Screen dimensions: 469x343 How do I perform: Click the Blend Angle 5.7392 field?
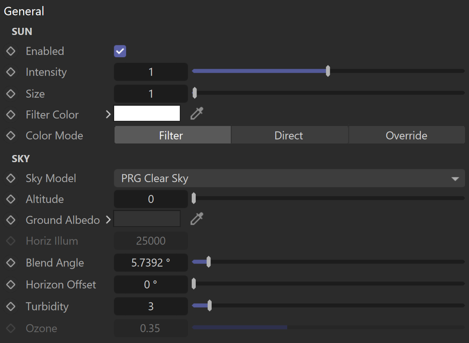pyautogui.click(x=151, y=263)
